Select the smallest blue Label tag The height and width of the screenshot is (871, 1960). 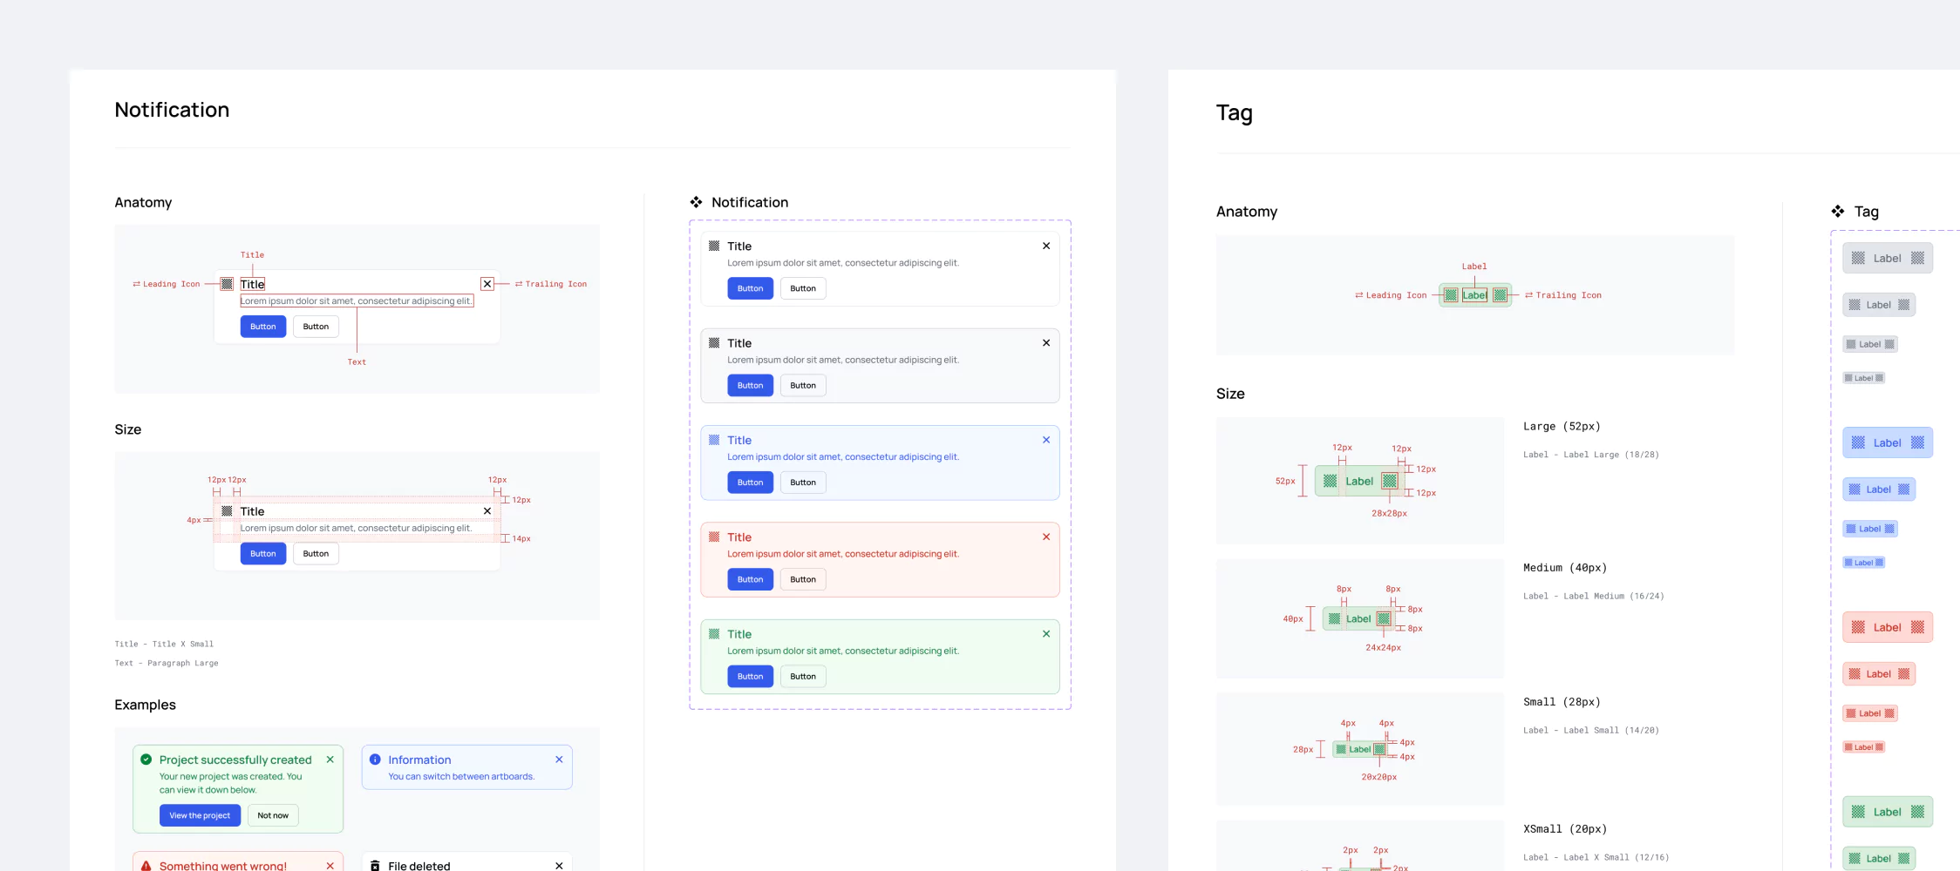coord(1864,563)
